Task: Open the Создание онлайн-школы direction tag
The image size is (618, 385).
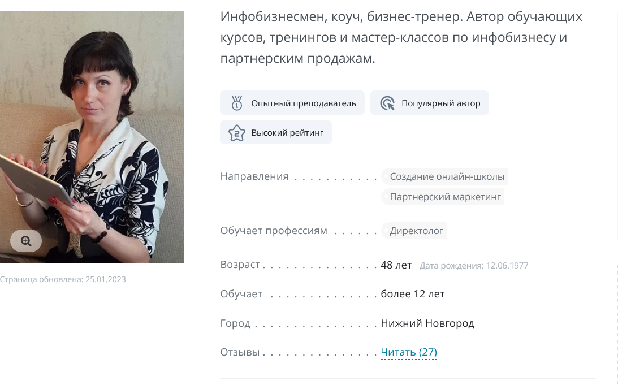Action: tap(444, 176)
